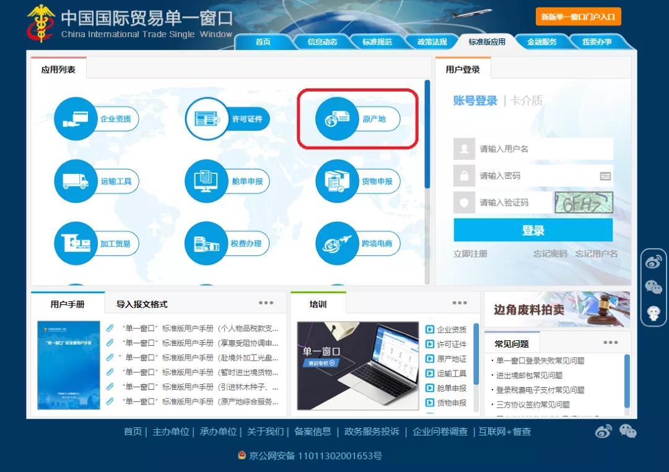Toggle the virtual keyboard icon in password field
Viewport: 669px width, 472px height.
[605, 176]
